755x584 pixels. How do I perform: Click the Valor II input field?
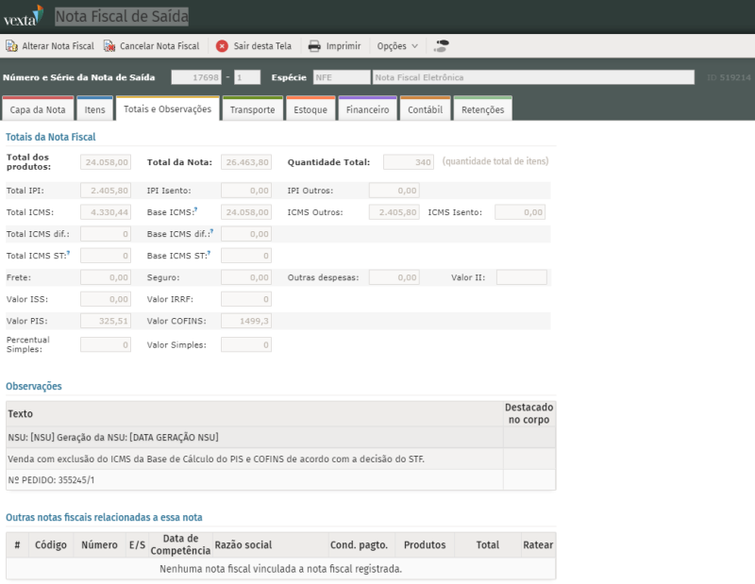(x=522, y=277)
